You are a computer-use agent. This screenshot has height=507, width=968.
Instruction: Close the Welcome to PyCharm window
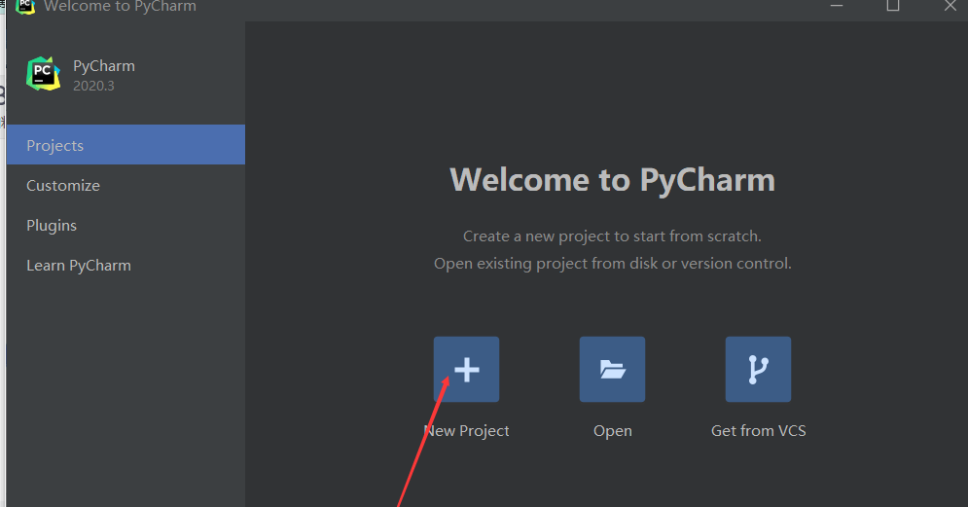pos(950,6)
